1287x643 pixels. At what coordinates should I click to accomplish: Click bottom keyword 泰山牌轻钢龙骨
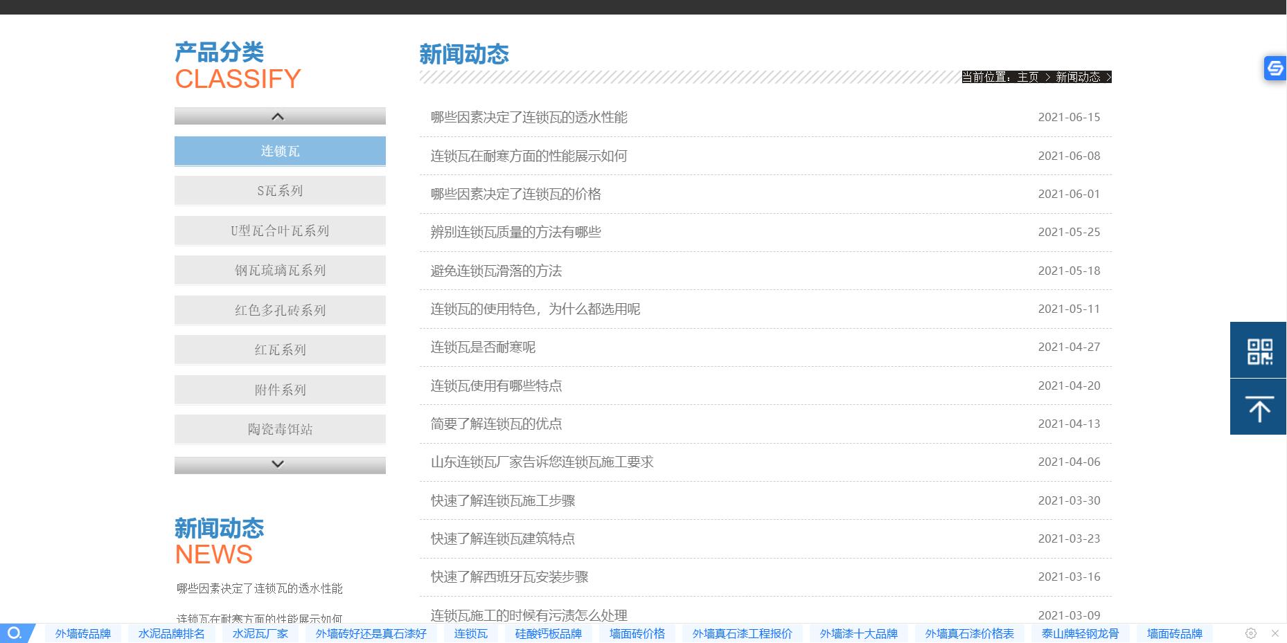[x=1081, y=633]
